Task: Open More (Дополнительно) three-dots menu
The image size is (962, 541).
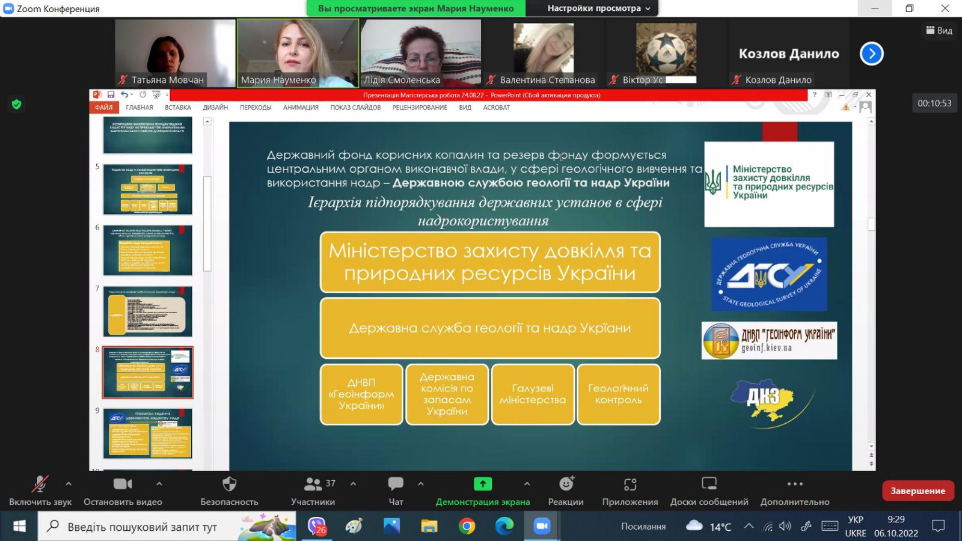Action: tap(795, 484)
